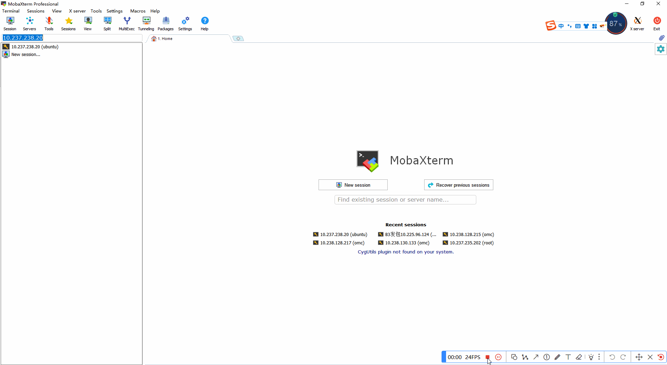Select the numbered step marker tool
The height and width of the screenshot is (365, 667).
(547, 357)
